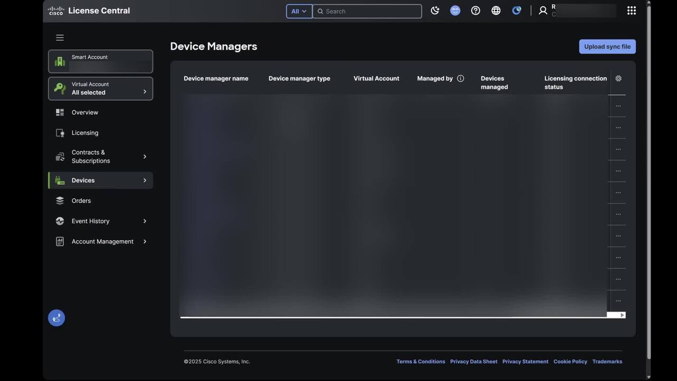Open the help question mark icon
Image resolution: width=677 pixels, height=381 pixels.
point(475,11)
